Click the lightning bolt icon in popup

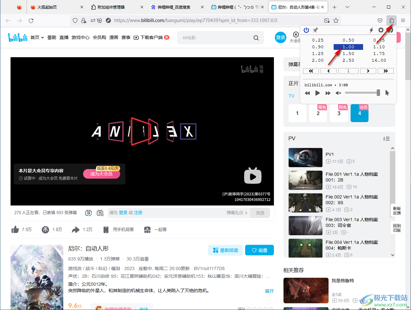coord(371,30)
